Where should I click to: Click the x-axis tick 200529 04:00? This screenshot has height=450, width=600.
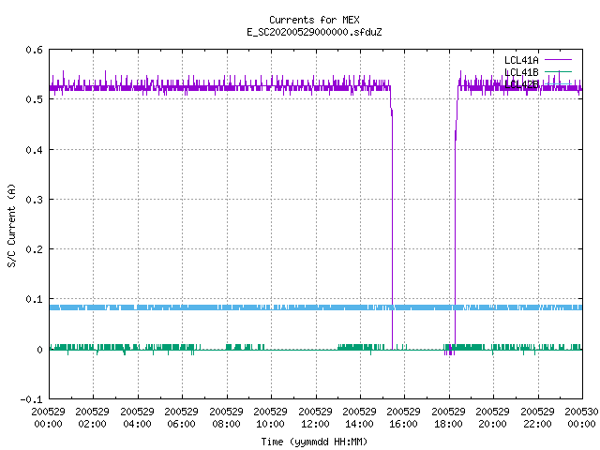[137, 418]
